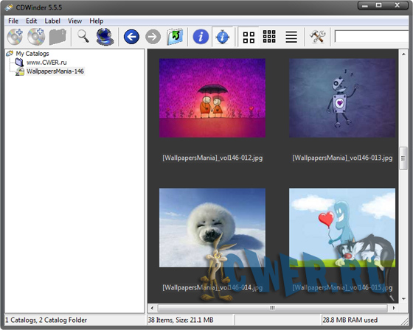Click the folder up-level icon
Screen dimensions: 413x330
tap(175, 37)
